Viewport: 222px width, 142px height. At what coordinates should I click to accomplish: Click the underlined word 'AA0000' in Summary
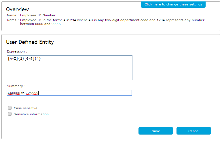click(14, 93)
